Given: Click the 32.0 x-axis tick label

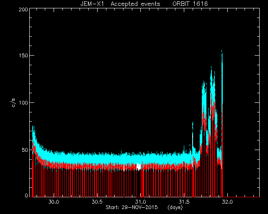Looking at the screenshot, I should 227,202.
